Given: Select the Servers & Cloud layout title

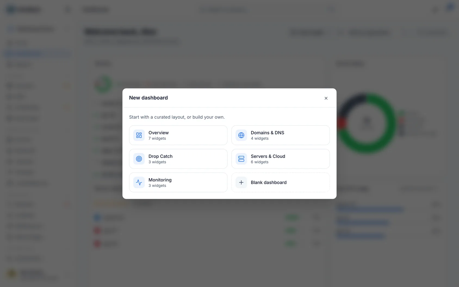Looking at the screenshot, I should (268, 156).
